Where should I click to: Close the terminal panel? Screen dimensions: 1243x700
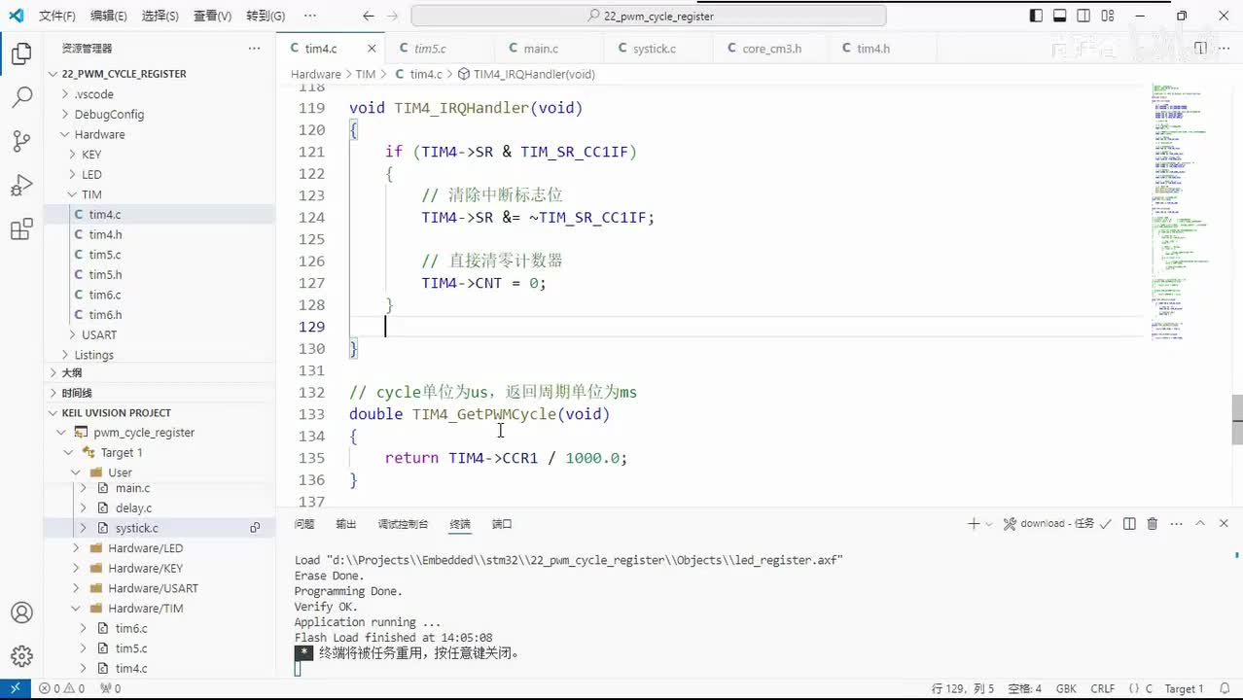[x=1224, y=523]
